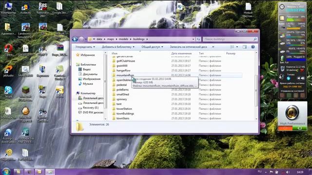Select the 'models' breadcrumb in the address bar
The height and width of the screenshot is (175, 312).
coord(123,39)
